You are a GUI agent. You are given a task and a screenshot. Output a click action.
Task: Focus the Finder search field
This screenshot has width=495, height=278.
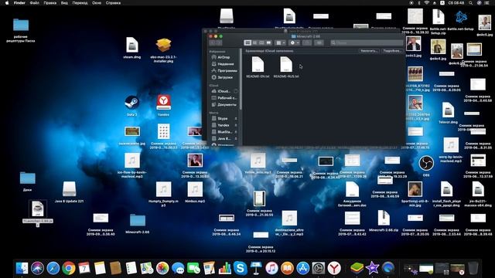(x=367, y=42)
